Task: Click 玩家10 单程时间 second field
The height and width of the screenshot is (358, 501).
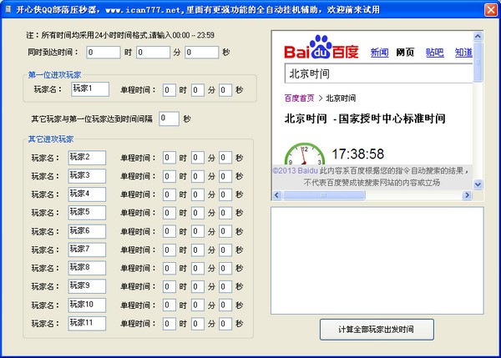Action: [225, 305]
